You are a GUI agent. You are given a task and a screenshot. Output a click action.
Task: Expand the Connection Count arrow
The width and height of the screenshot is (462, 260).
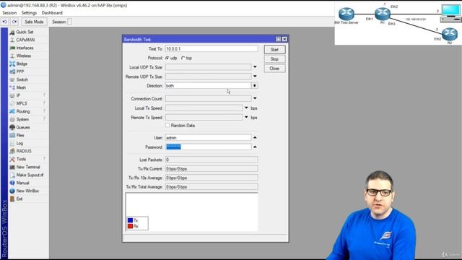(x=255, y=98)
